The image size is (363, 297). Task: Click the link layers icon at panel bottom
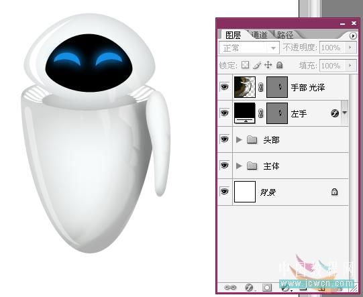point(230,288)
